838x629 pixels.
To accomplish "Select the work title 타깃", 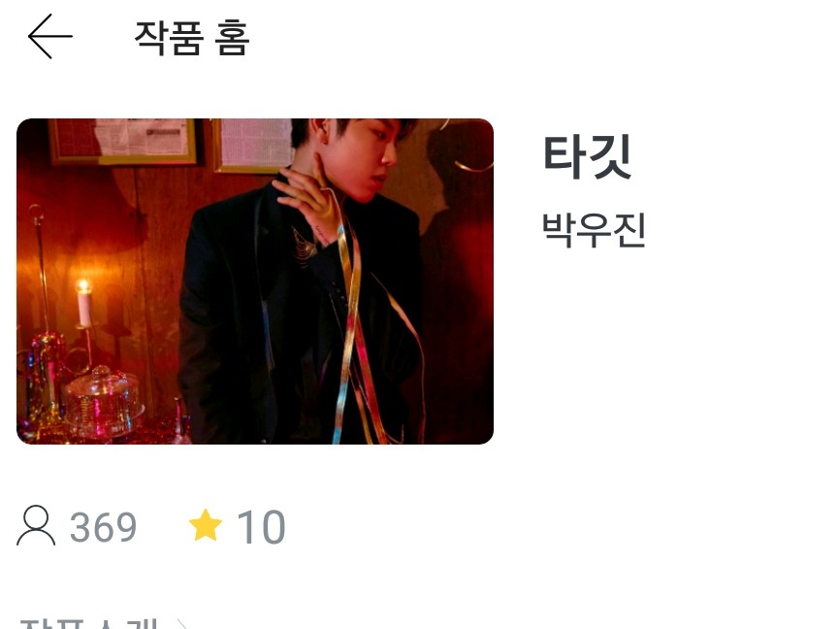I will pyautogui.click(x=588, y=156).
